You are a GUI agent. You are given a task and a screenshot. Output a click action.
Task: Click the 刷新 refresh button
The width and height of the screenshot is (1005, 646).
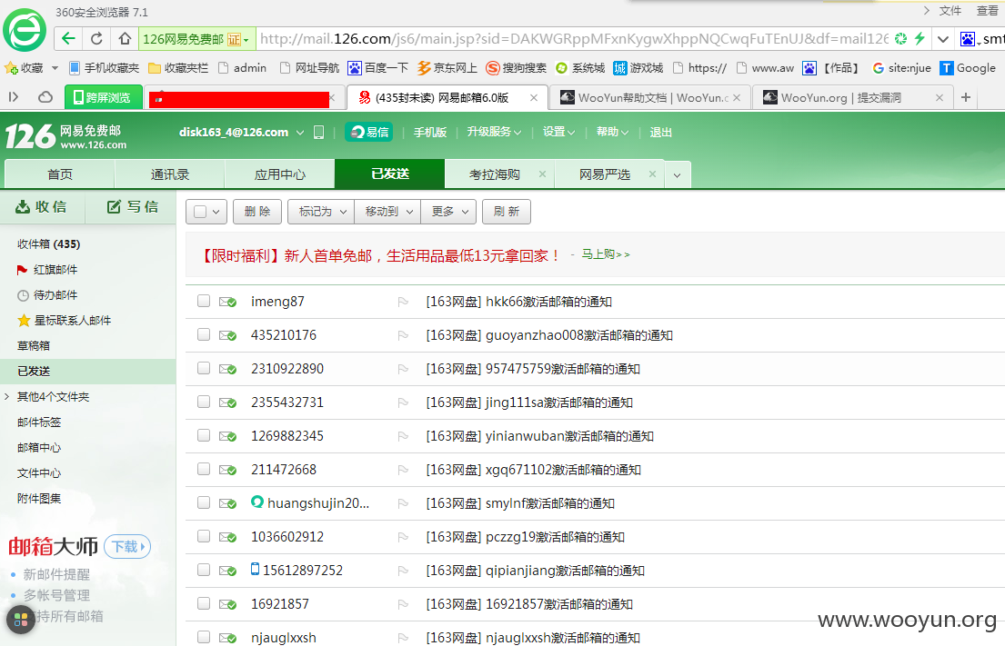[507, 212]
